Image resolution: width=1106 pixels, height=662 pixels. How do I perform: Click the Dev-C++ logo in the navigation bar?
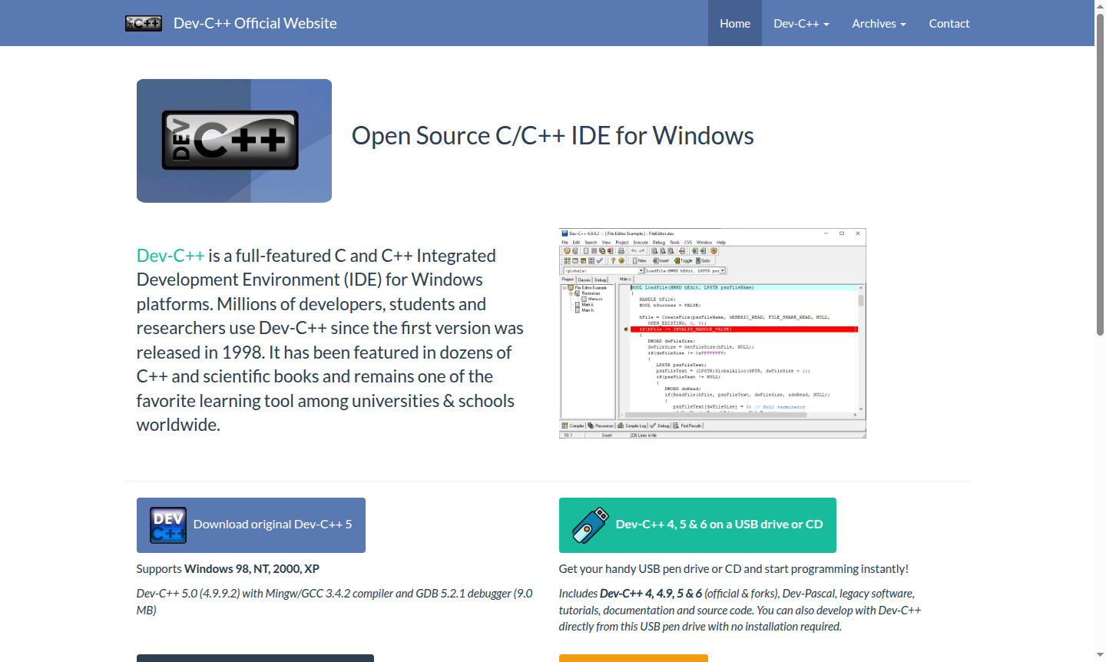(x=143, y=23)
